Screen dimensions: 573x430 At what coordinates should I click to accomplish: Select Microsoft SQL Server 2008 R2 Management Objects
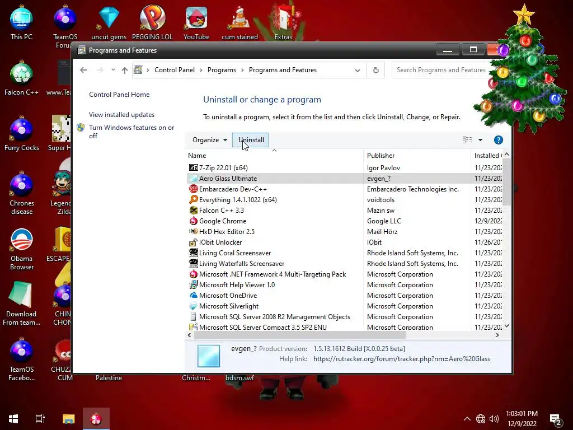(345, 317)
